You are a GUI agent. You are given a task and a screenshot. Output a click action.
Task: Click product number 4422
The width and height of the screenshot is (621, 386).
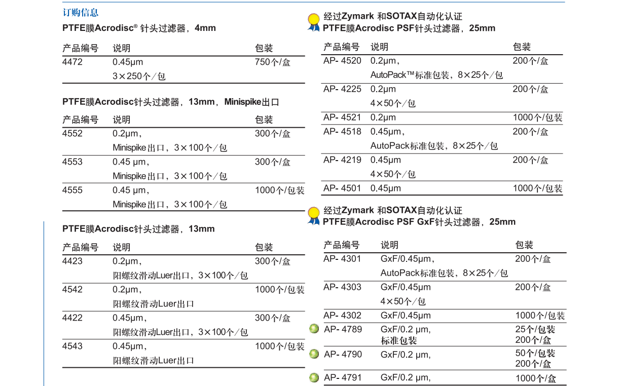coord(72,318)
